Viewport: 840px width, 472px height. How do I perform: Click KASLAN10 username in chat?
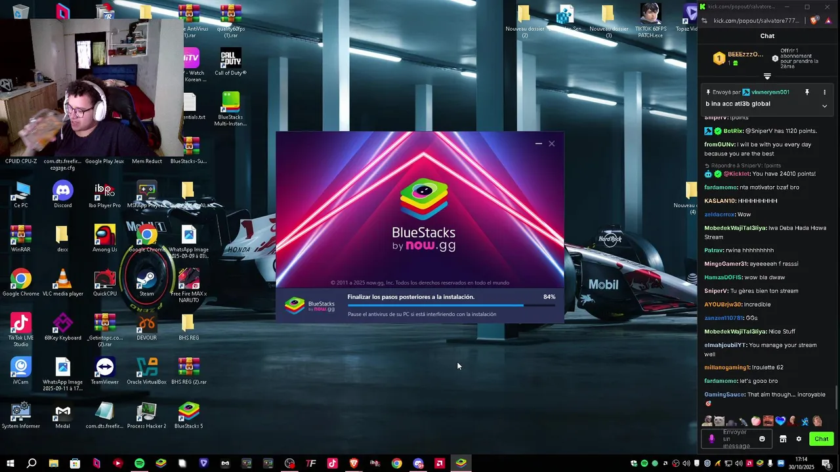719,201
